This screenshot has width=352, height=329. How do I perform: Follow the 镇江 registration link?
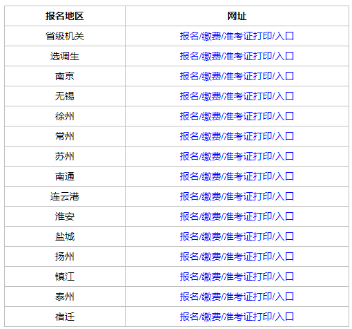pos(237,276)
